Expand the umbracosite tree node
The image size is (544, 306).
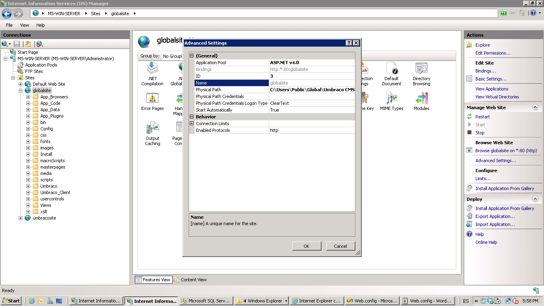coord(21,218)
